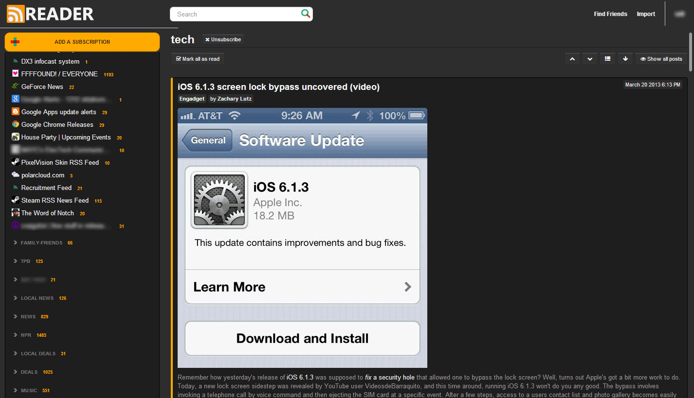The height and width of the screenshot is (398, 694).
Task: Click the blurred user avatar in header
Action: pyautogui.click(x=679, y=14)
